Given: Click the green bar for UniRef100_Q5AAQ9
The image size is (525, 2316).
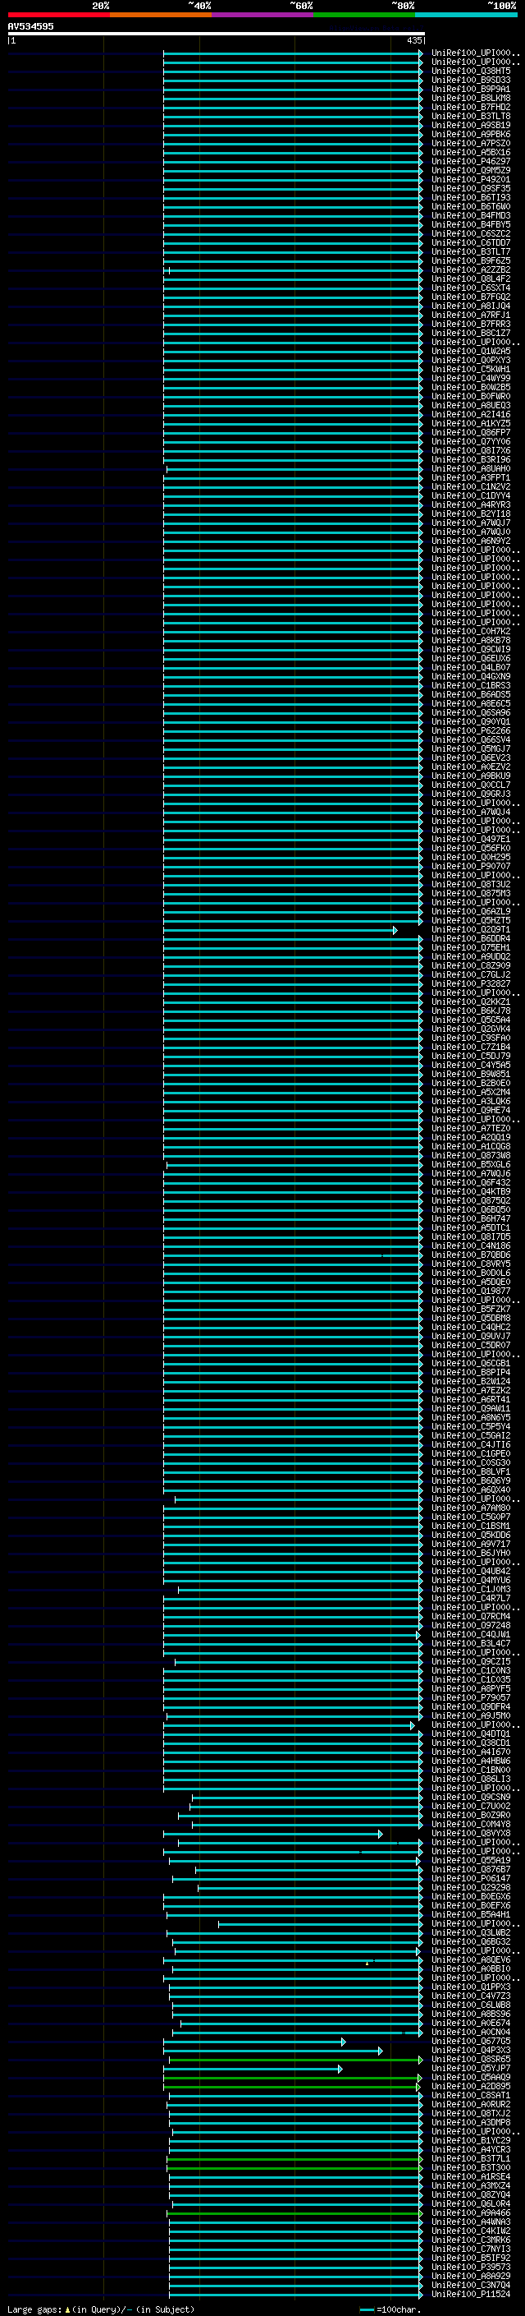Looking at the screenshot, I should [293, 2078].
